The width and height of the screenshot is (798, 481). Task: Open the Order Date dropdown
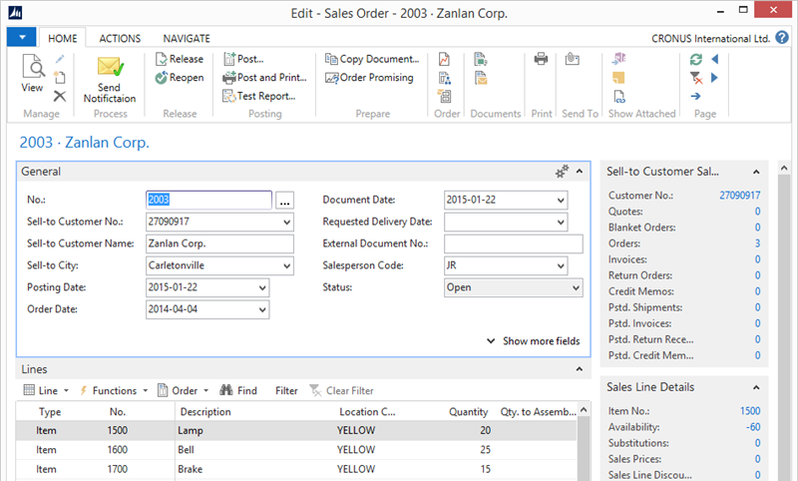point(262,309)
